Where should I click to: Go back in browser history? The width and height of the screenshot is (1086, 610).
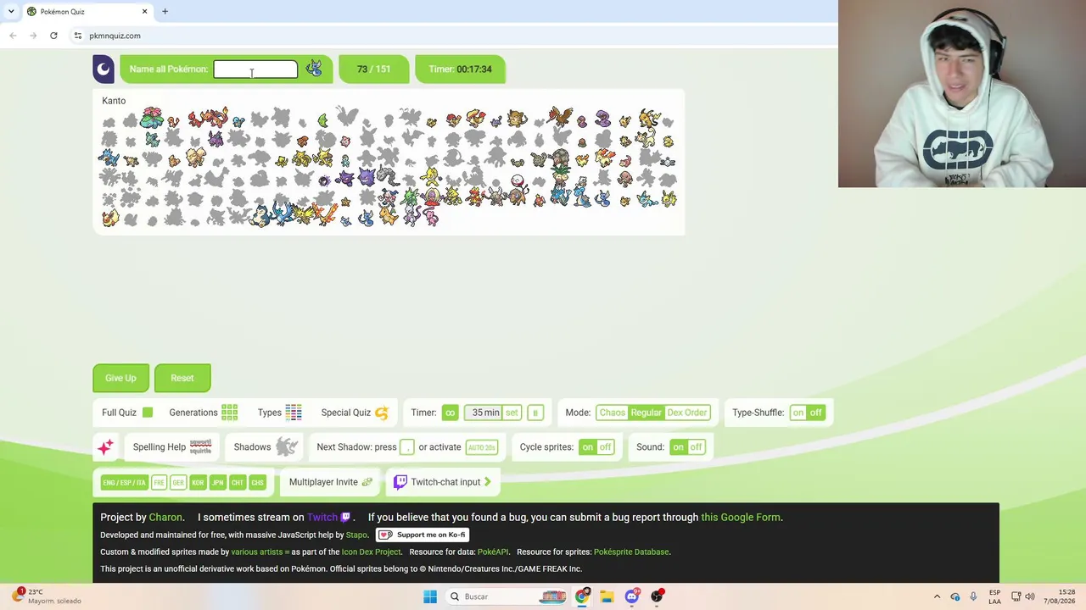(x=13, y=36)
